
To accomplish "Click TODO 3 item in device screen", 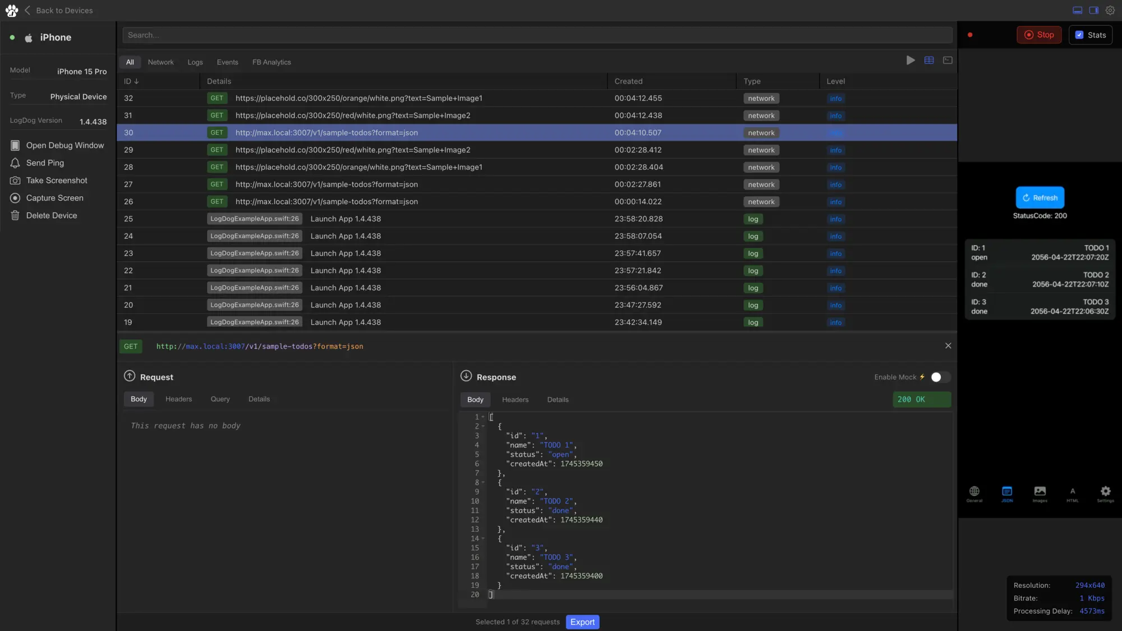I will [x=1040, y=307].
